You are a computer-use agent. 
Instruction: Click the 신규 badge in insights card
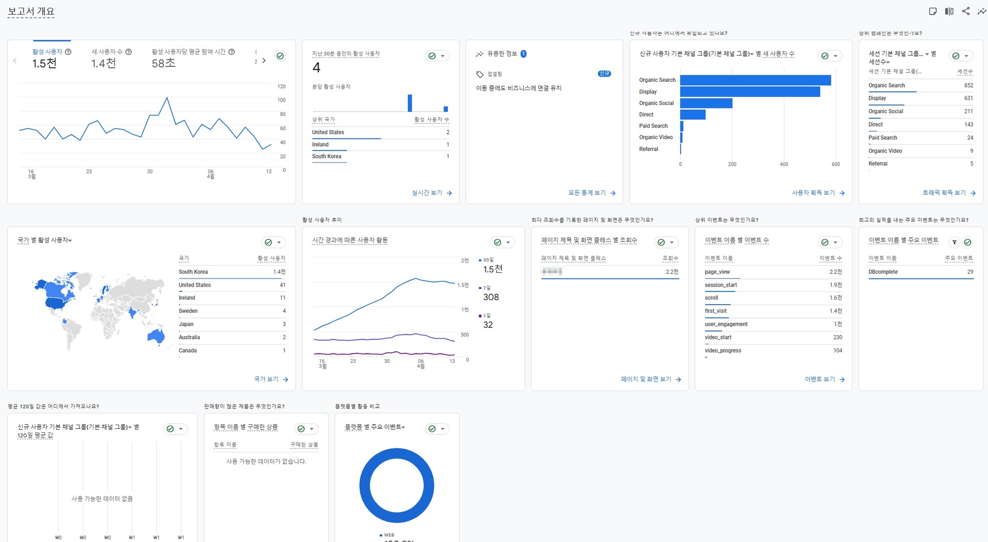point(604,74)
